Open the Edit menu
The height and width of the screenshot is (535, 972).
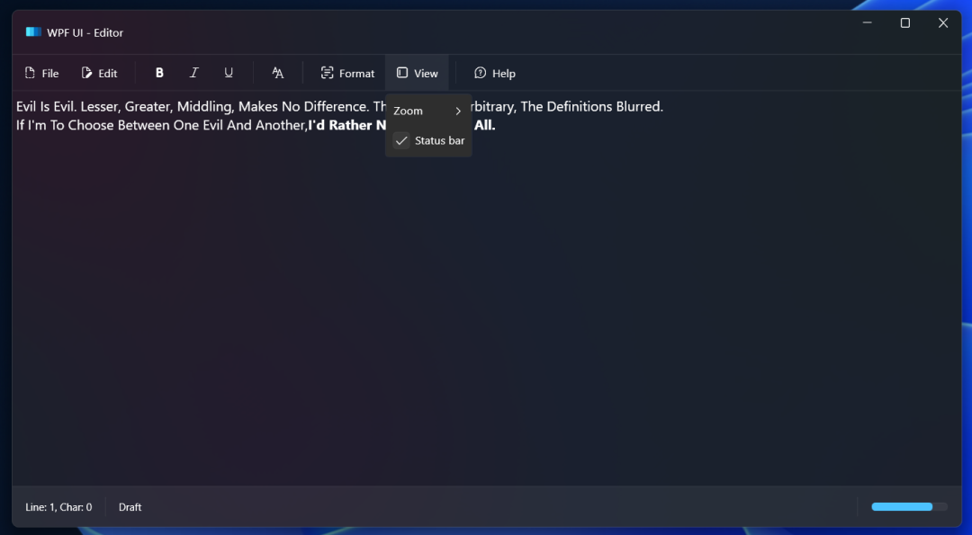click(x=99, y=73)
